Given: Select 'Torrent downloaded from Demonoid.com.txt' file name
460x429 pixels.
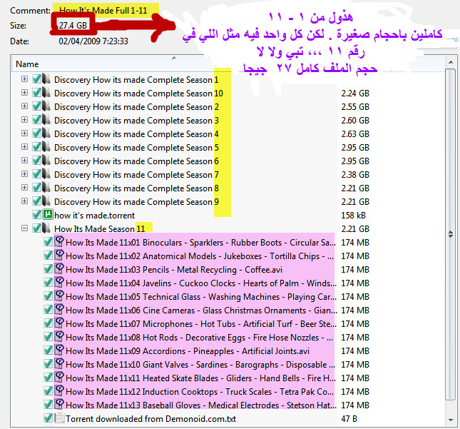Looking at the screenshot, I should (150, 419).
